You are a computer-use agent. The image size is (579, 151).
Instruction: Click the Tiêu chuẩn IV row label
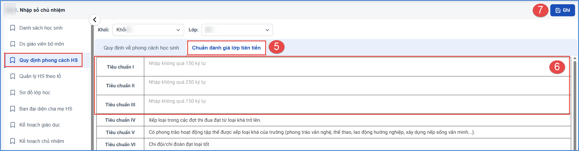click(120, 120)
